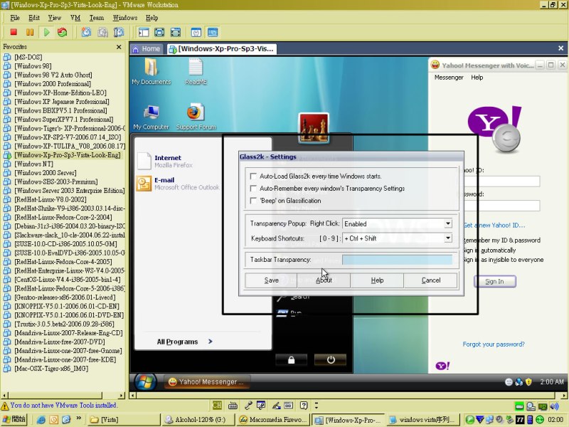Image resolution: width=569 pixels, height=427 pixels.
Task: Switch to the Home tab
Action: (x=147, y=49)
